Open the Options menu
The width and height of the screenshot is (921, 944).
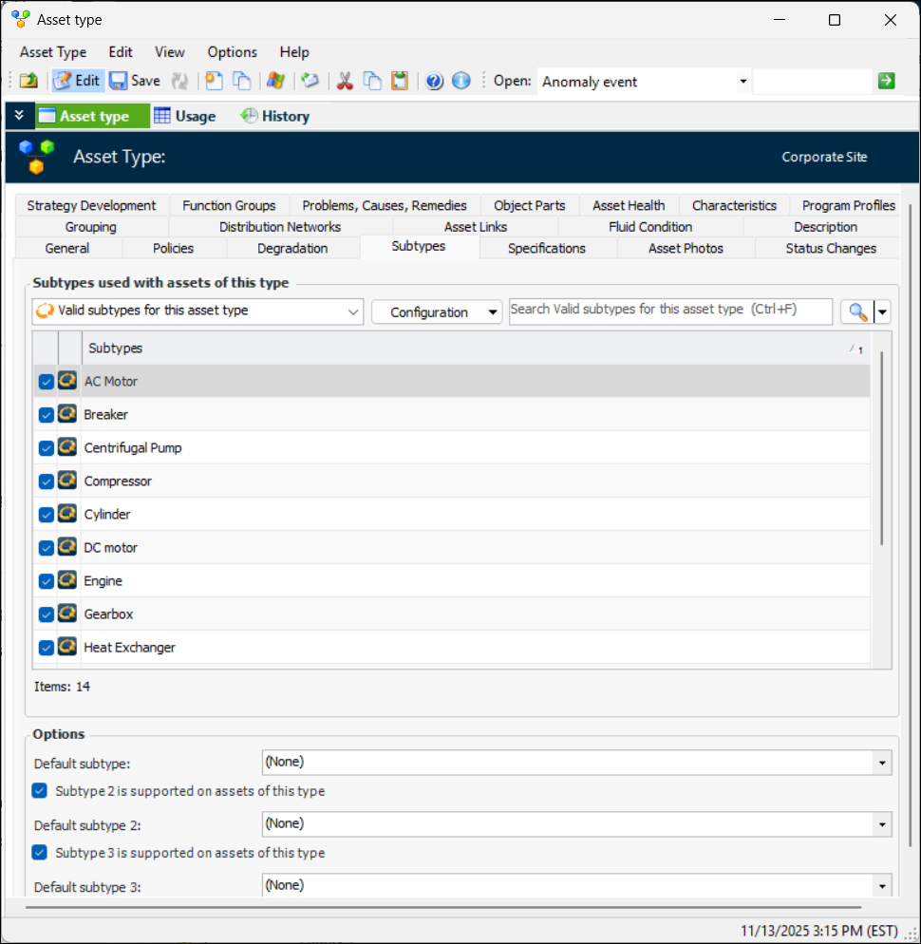click(x=232, y=52)
